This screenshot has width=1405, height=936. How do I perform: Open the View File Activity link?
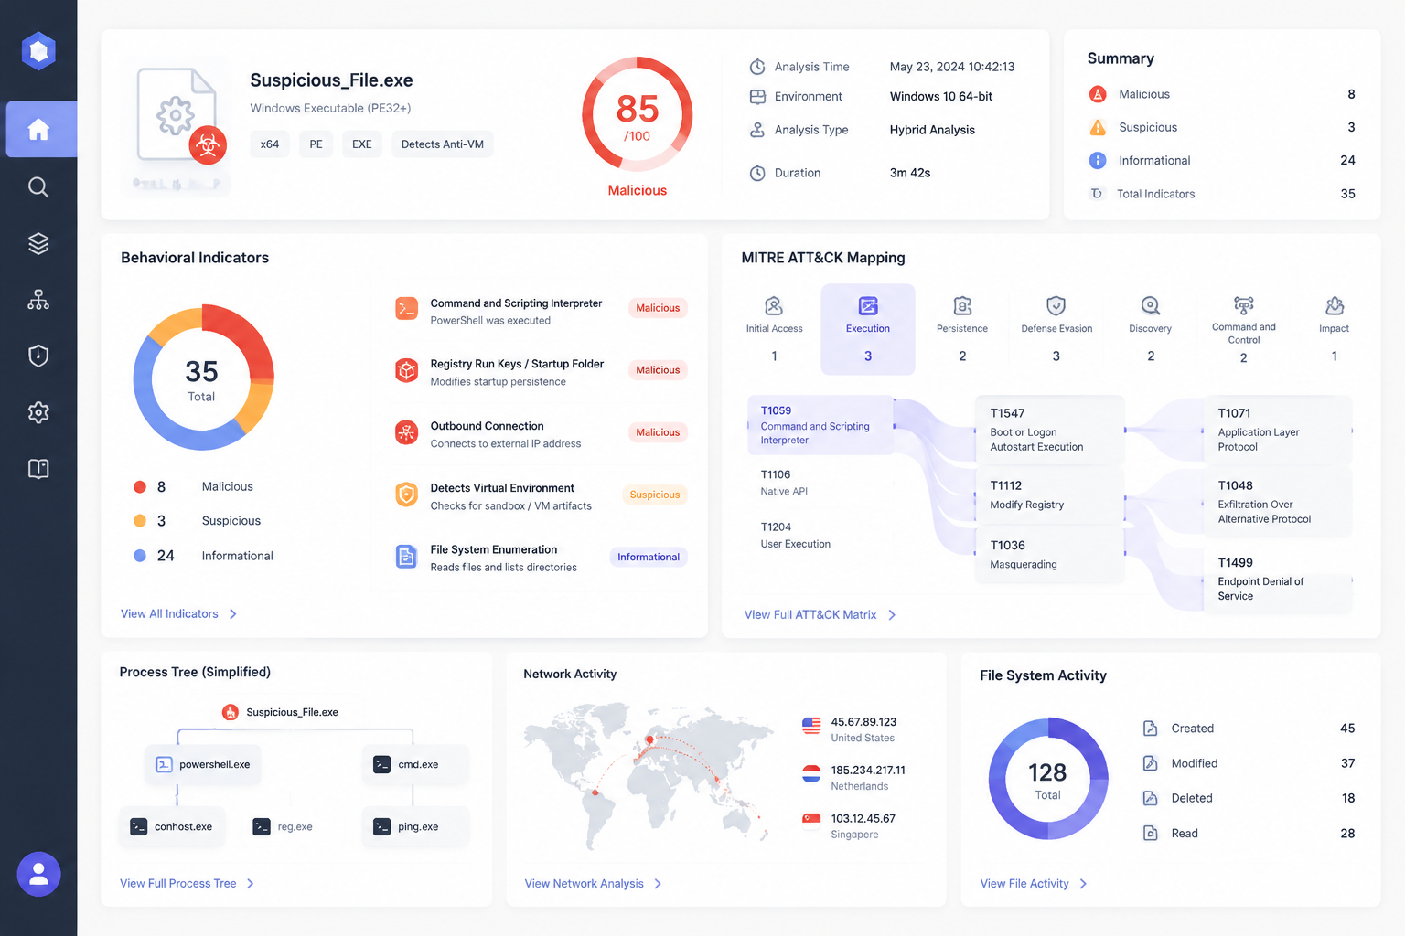pos(1034,884)
